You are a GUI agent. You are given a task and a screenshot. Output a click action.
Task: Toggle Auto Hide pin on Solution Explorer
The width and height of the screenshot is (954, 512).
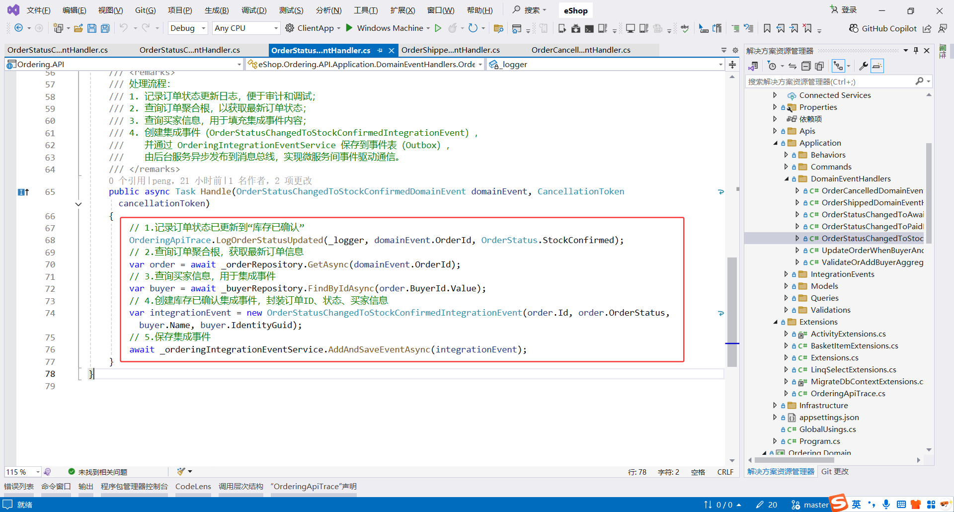pyautogui.click(x=916, y=50)
